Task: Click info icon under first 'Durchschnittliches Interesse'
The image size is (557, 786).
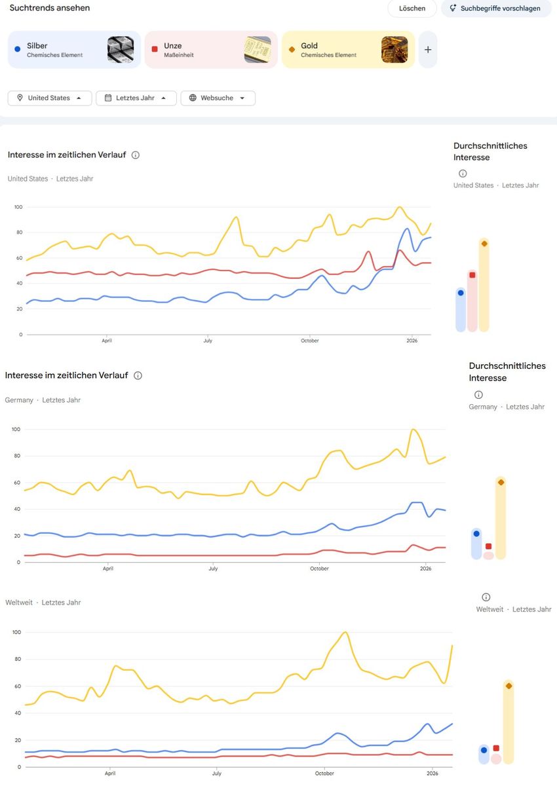Action: point(463,174)
